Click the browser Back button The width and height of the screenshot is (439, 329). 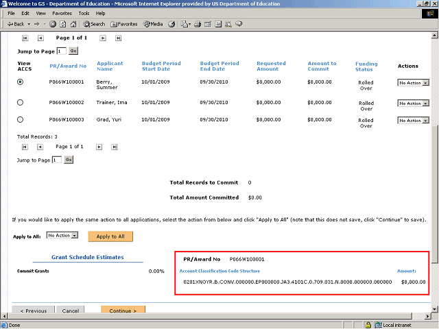(15, 23)
